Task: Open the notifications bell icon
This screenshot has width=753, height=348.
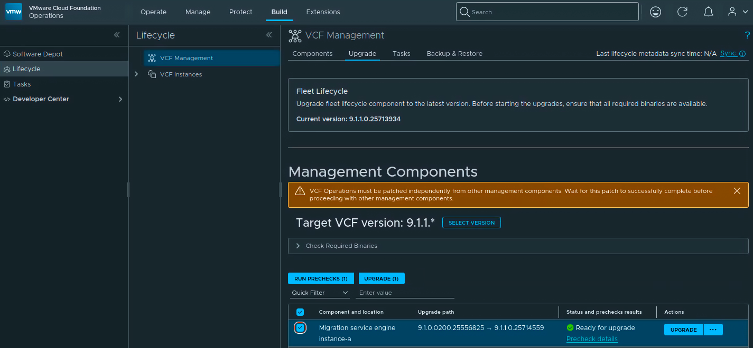Action: tap(709, 12)
